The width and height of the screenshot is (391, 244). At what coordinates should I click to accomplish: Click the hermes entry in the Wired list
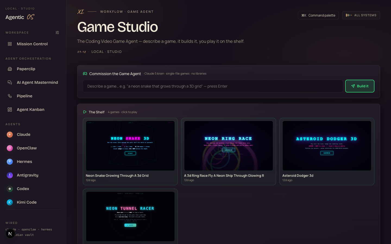coord(47,230)
